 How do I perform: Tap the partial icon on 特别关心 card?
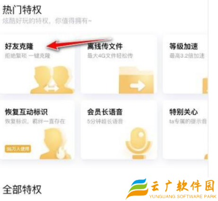tap(206, 157)
